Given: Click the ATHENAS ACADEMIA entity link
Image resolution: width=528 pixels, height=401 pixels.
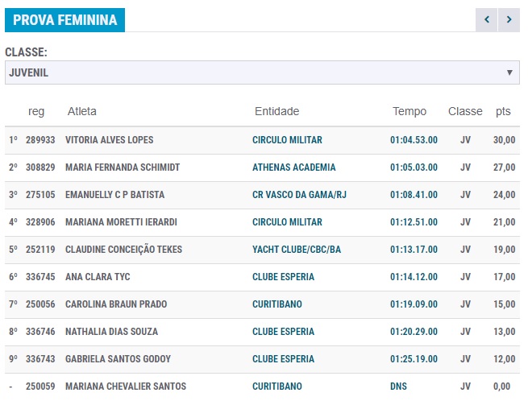Looking at the screenshot, I should tap(293, 167).
